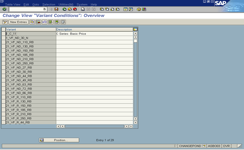
Task: Click the Find Next binoculars icon
Action: coord(94,9)
